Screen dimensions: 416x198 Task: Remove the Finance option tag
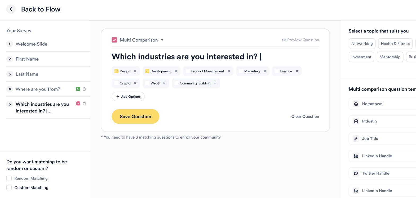coord(297,71)
